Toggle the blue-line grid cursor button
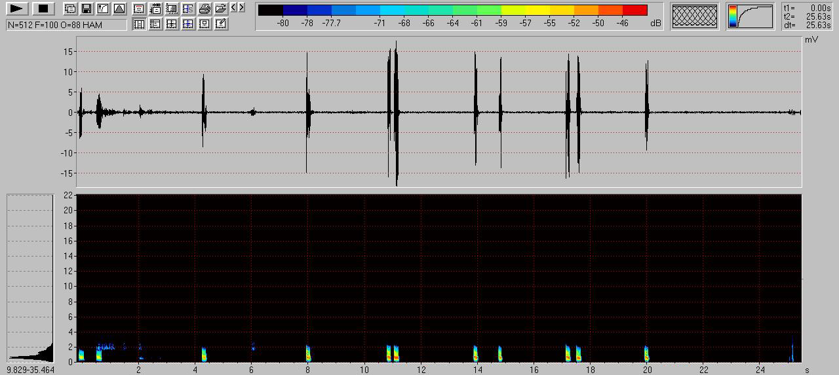 [x=188, y=24]
